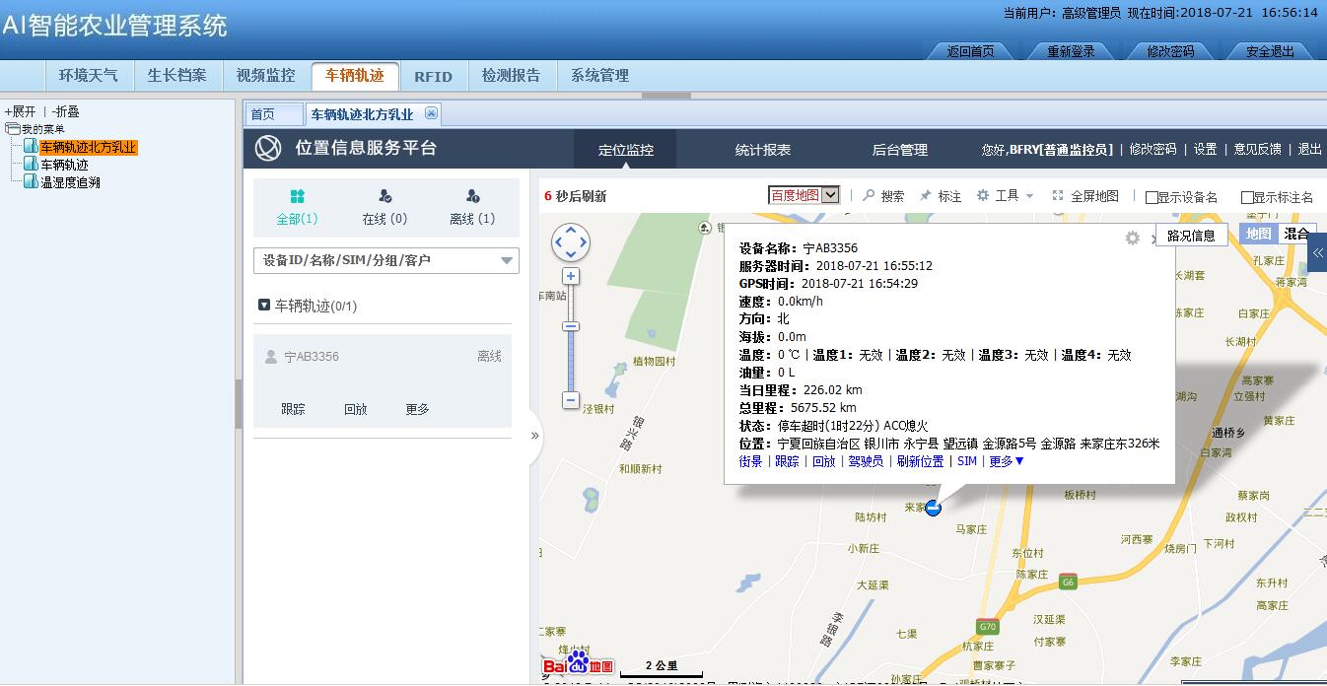1327x686 pixels.
Task: Select the 离线 (1) offline filter
Action: coord(472,208)
